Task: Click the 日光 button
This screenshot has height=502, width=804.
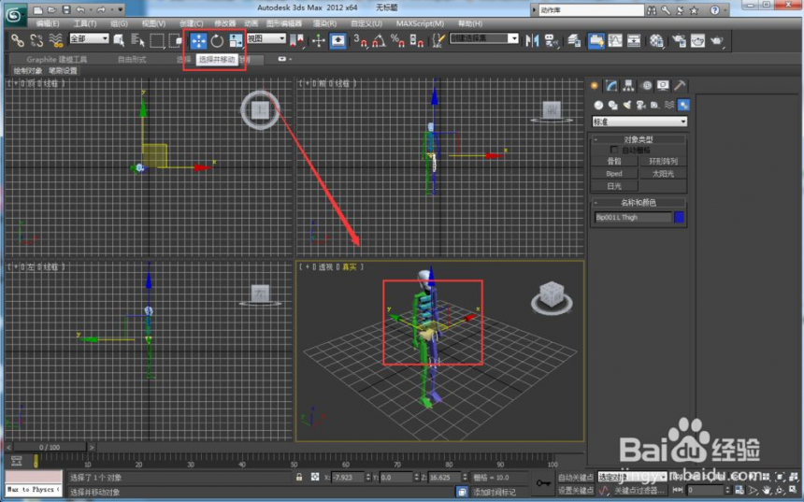Action: click(614, 186)
